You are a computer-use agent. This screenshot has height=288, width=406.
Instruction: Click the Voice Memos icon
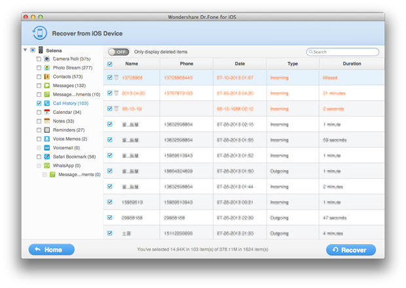pyautogui.click(x=47, y=139)
